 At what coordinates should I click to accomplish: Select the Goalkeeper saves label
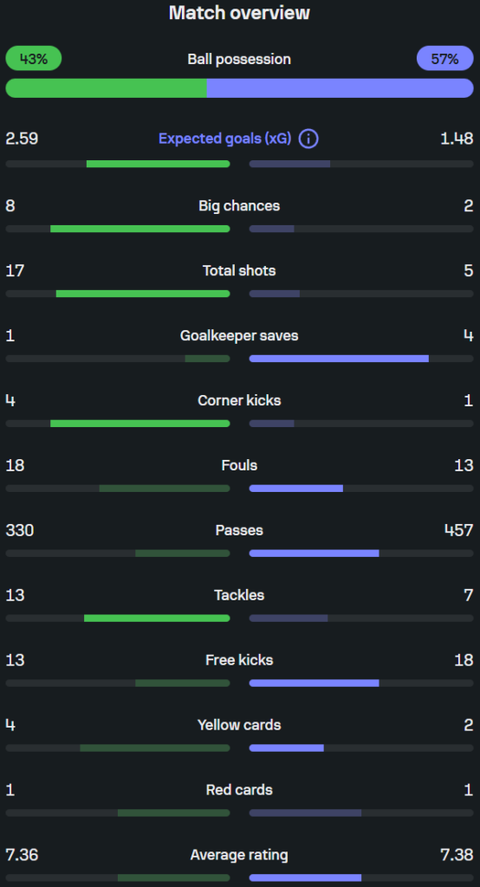click(239, 335)
